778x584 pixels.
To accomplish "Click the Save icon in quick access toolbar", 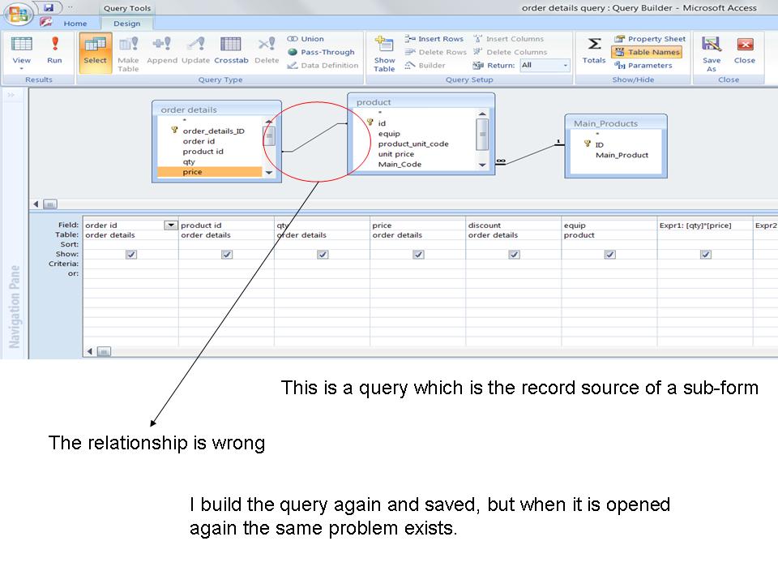I will [x=48, y=7].
